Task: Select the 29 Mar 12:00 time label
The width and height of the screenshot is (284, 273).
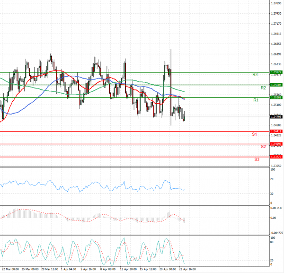Action: [50, 269]
